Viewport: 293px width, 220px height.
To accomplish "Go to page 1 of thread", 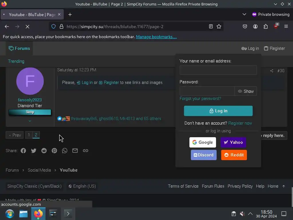I will [29, 135].
